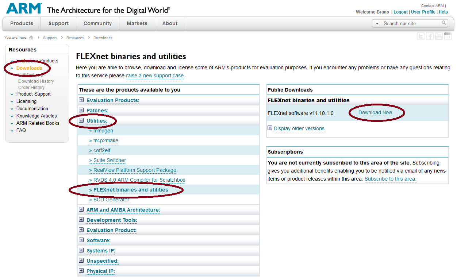Click the Google +1 icon
457x278 pixels.
448,36
